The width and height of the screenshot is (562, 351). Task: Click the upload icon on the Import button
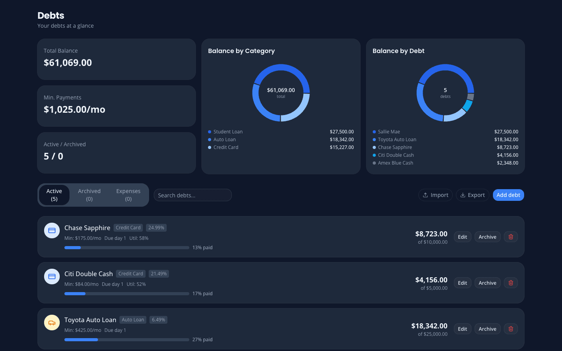[x=426, y=195]
